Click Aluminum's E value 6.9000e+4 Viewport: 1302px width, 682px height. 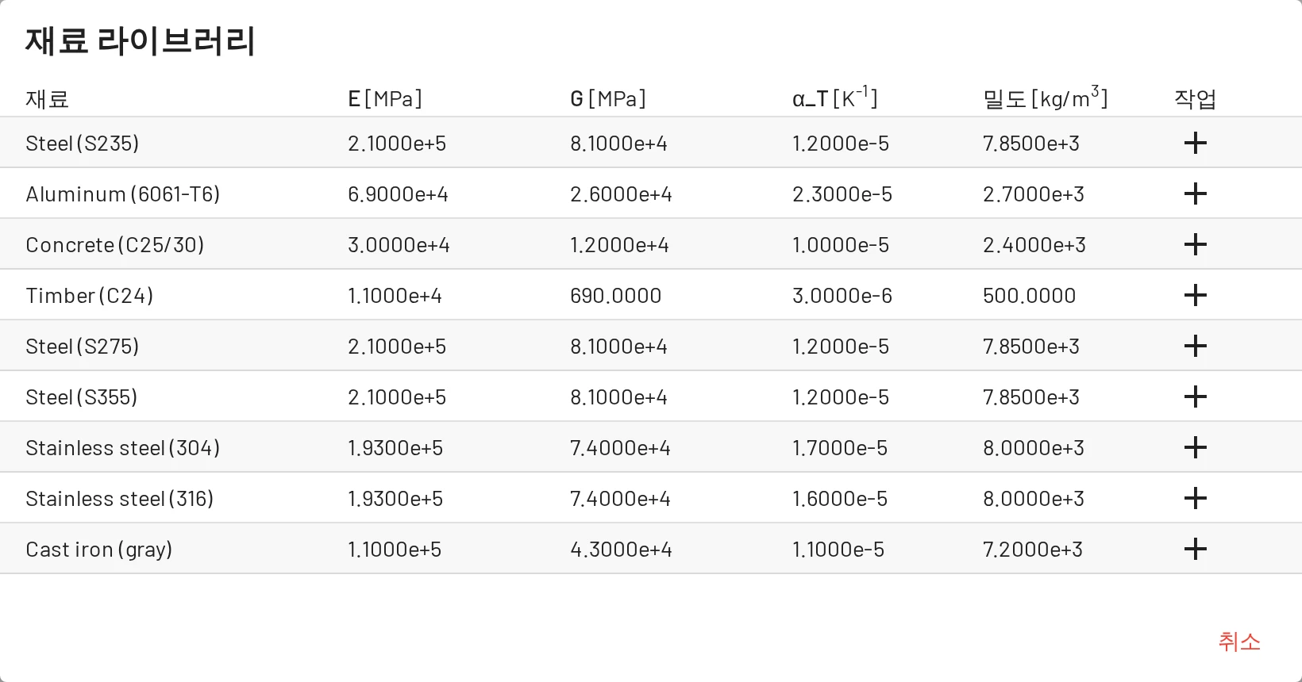coord(398,194)
